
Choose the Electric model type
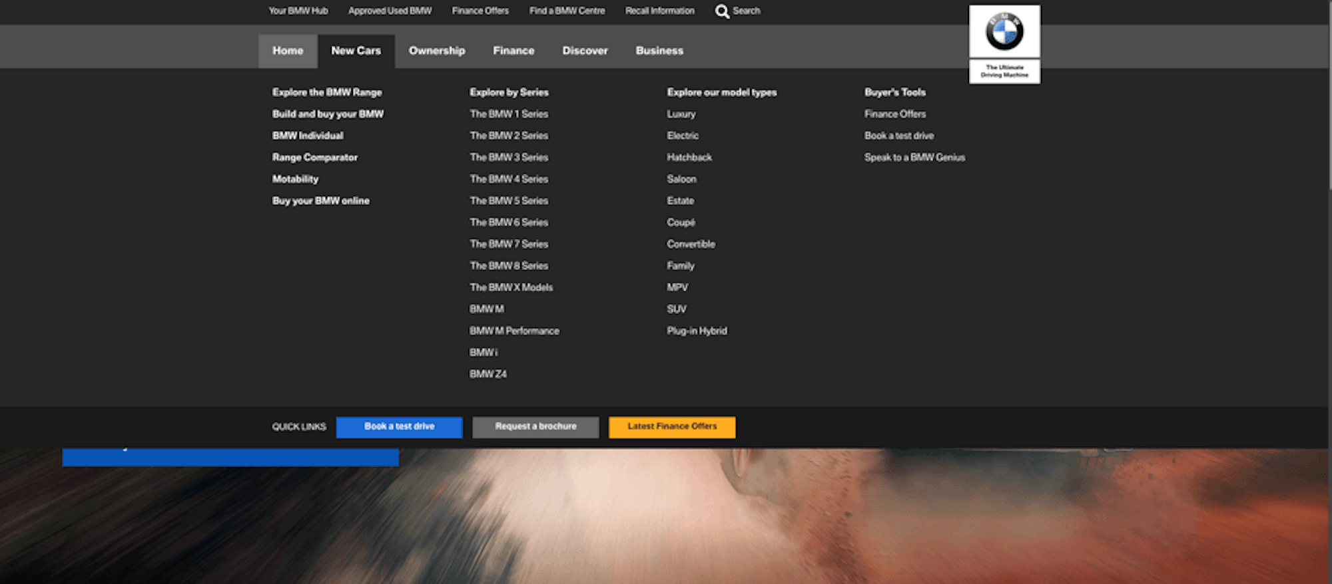(683, 136)
